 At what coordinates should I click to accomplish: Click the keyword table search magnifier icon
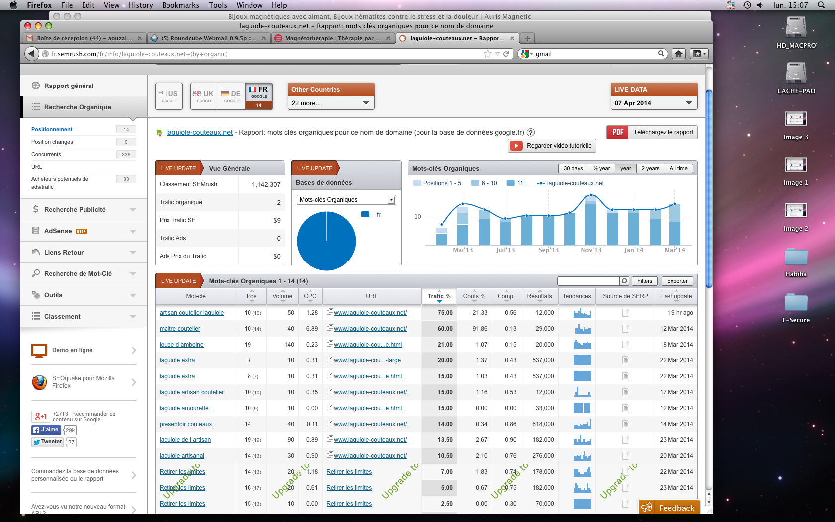[x=624, y=281]
